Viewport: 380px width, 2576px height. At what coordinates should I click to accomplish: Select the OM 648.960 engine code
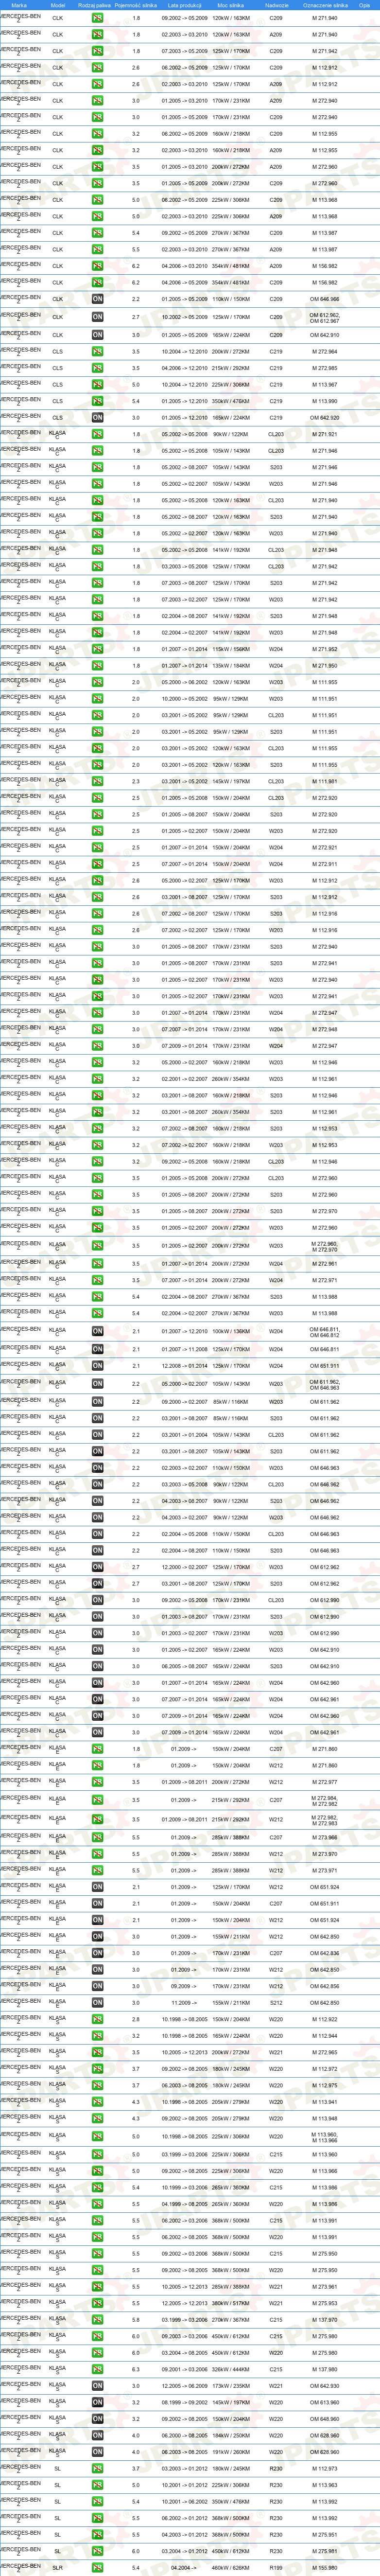coord(325,2419)
